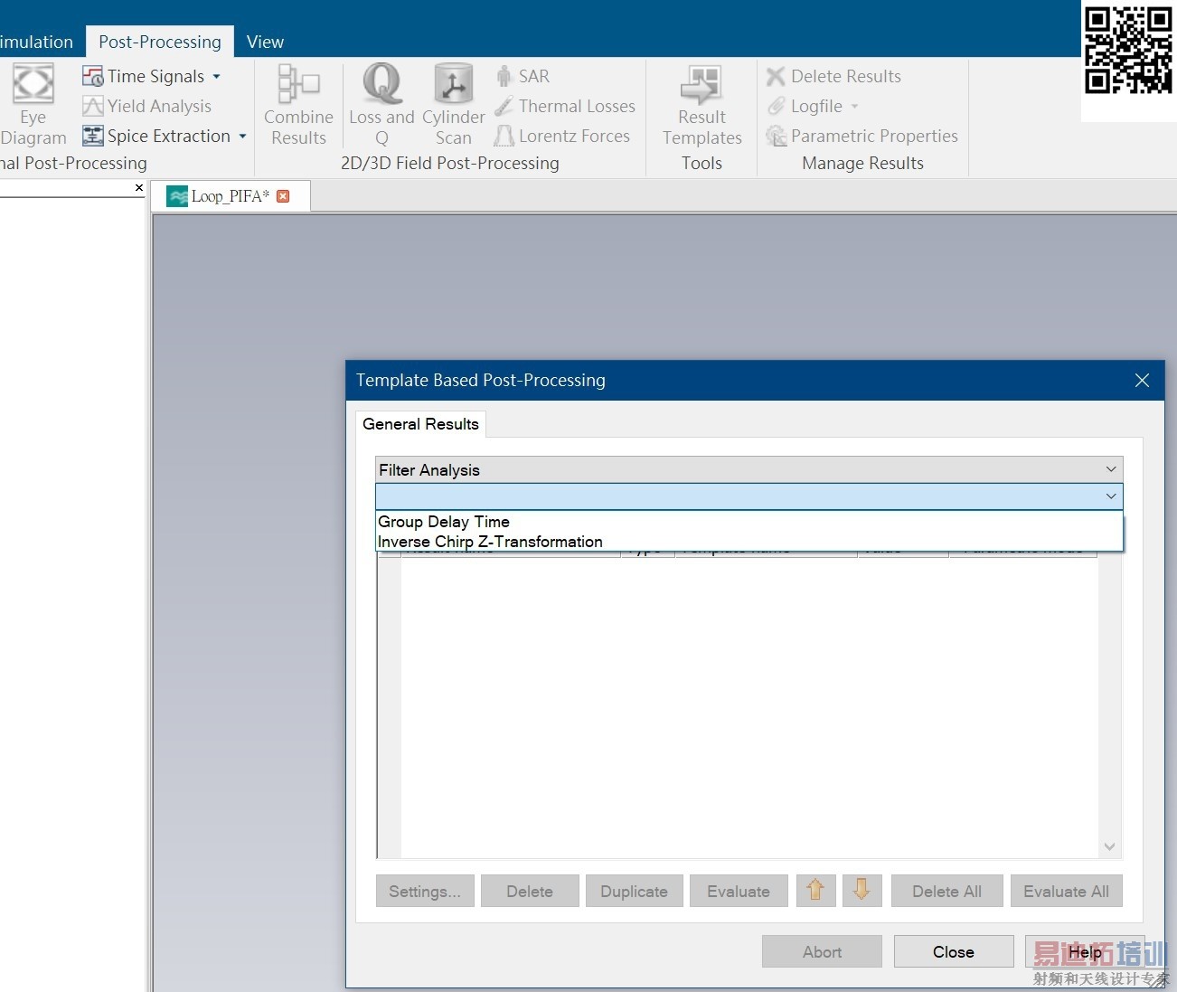This screenshot has width=1177, height=992.
Task: Click the template list scrollbar down arrow
Action: 1109,847
